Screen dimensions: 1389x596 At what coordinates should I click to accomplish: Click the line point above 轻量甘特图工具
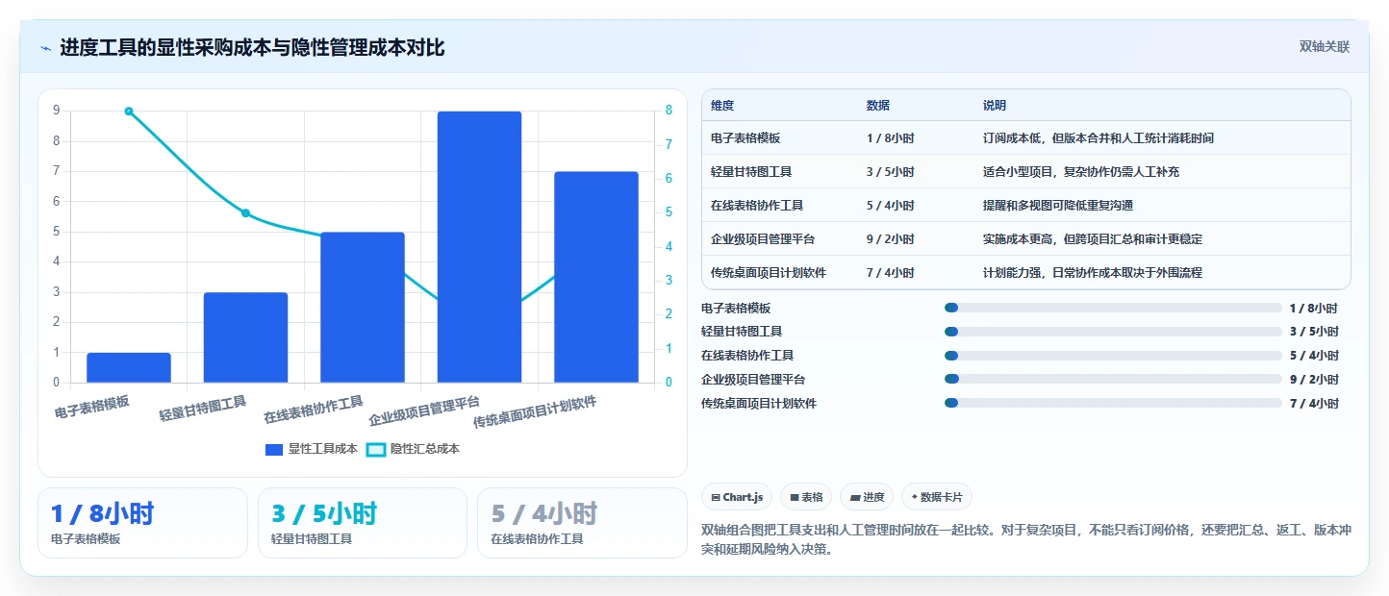point(245,213)
